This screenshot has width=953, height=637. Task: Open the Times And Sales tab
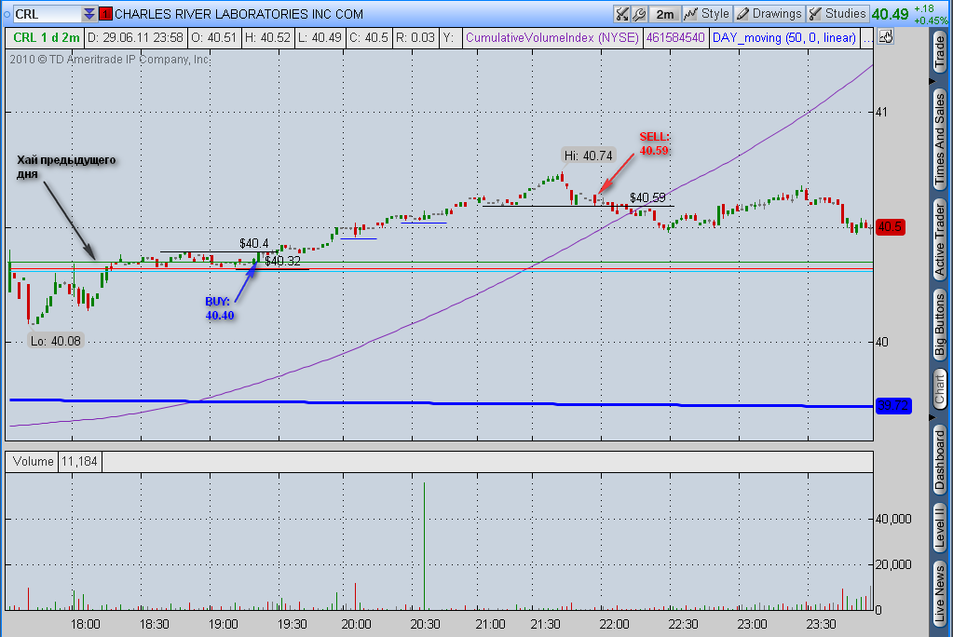click(940, 139)
